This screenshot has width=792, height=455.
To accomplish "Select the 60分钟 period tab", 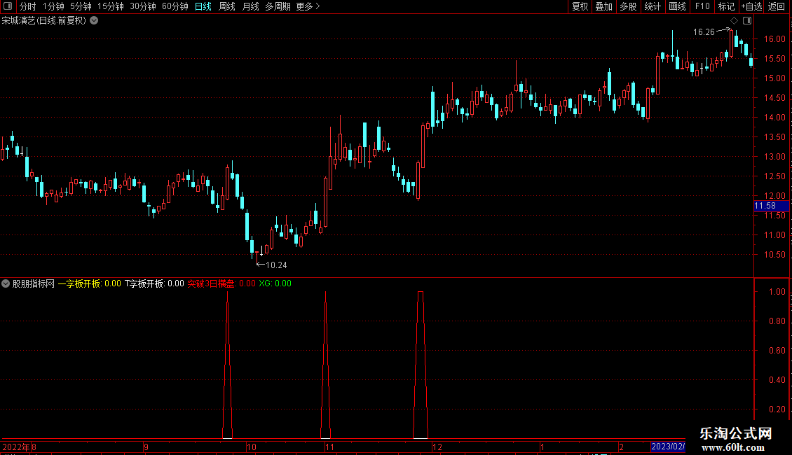I will click(x=175, y=6).
